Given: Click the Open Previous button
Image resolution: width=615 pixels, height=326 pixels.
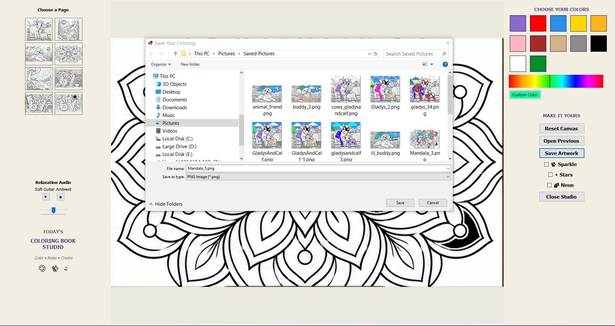Looking at the screenshot, I should [x=562, y=141].
